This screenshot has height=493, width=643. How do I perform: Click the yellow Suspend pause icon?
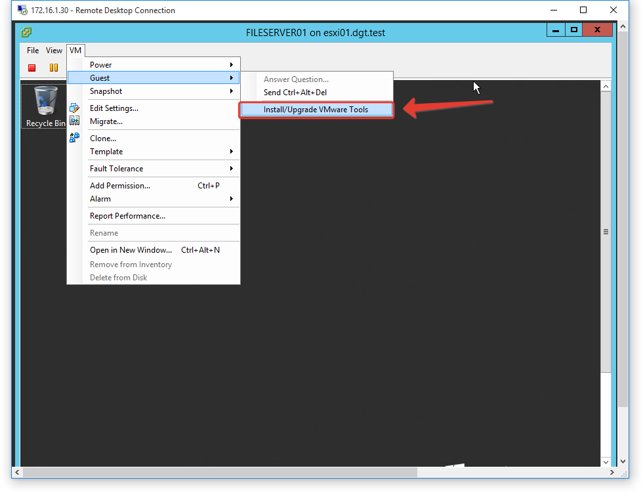[54, 68]
